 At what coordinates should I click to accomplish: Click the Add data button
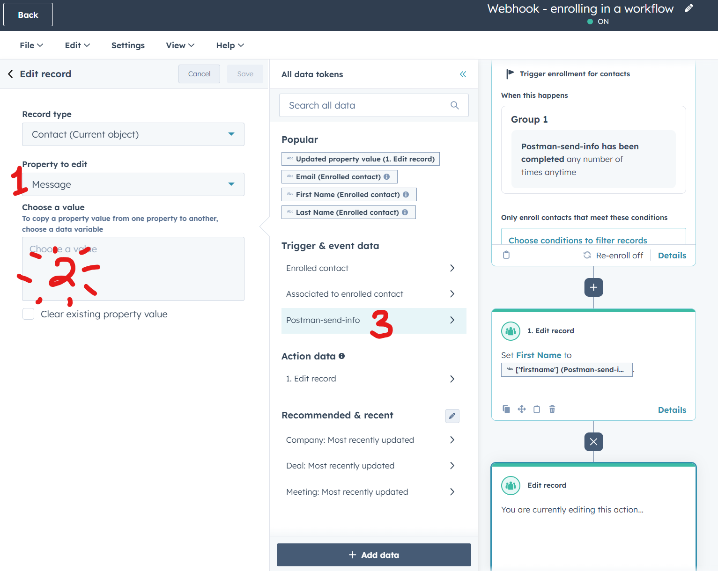(373, 555)
